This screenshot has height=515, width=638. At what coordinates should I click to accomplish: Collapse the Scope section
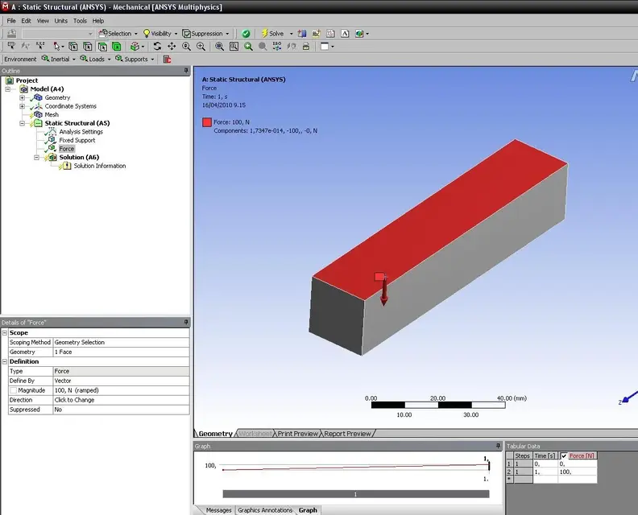click(5, 332)
